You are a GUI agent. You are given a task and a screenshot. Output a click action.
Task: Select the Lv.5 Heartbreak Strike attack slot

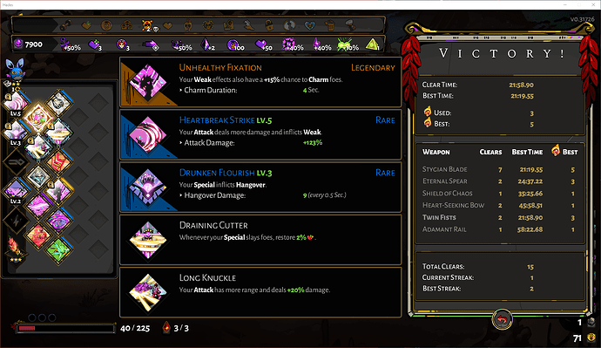coord(16,102)
